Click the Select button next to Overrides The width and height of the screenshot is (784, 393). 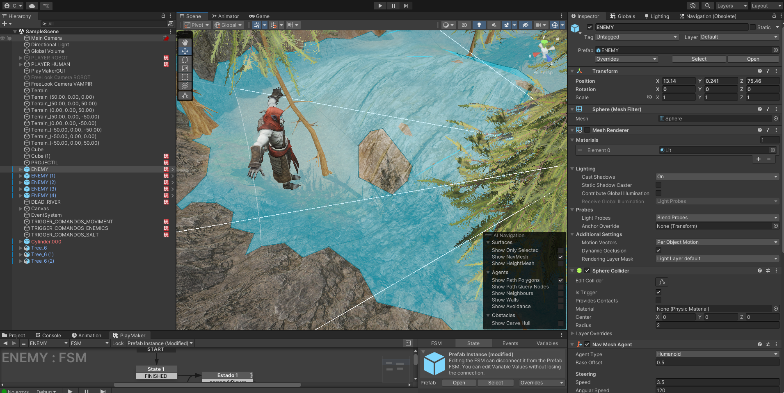click(699, 59)
